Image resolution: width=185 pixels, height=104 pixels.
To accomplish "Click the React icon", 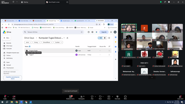I will pyautogui.click(x=100, y=97).
